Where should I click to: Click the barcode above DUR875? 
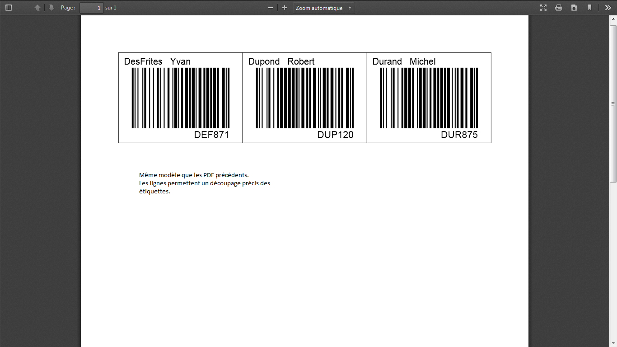[429, 98]
